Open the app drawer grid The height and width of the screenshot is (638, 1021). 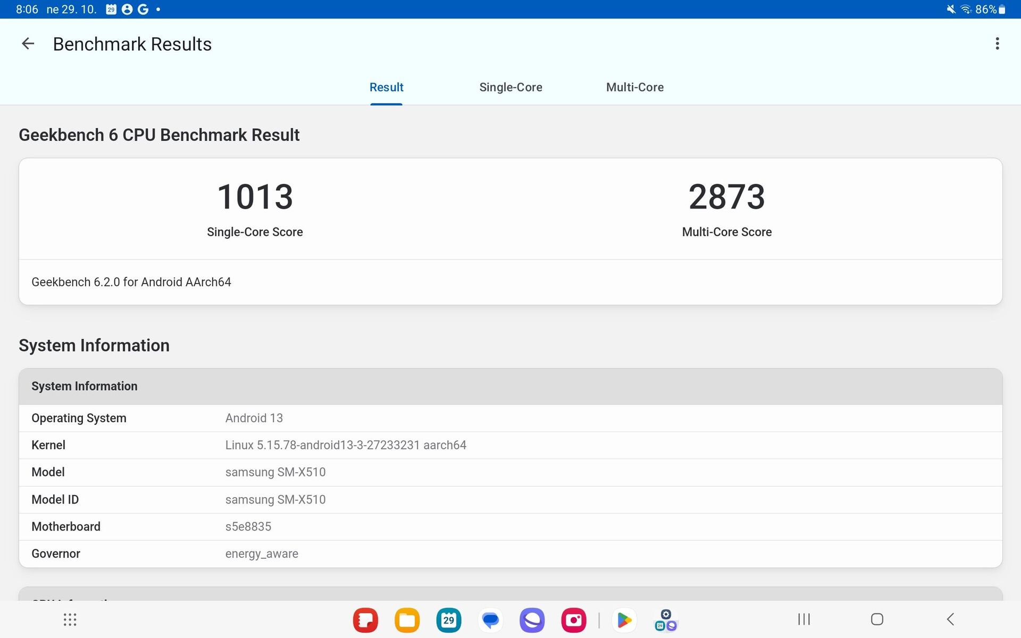click(70, 619)
